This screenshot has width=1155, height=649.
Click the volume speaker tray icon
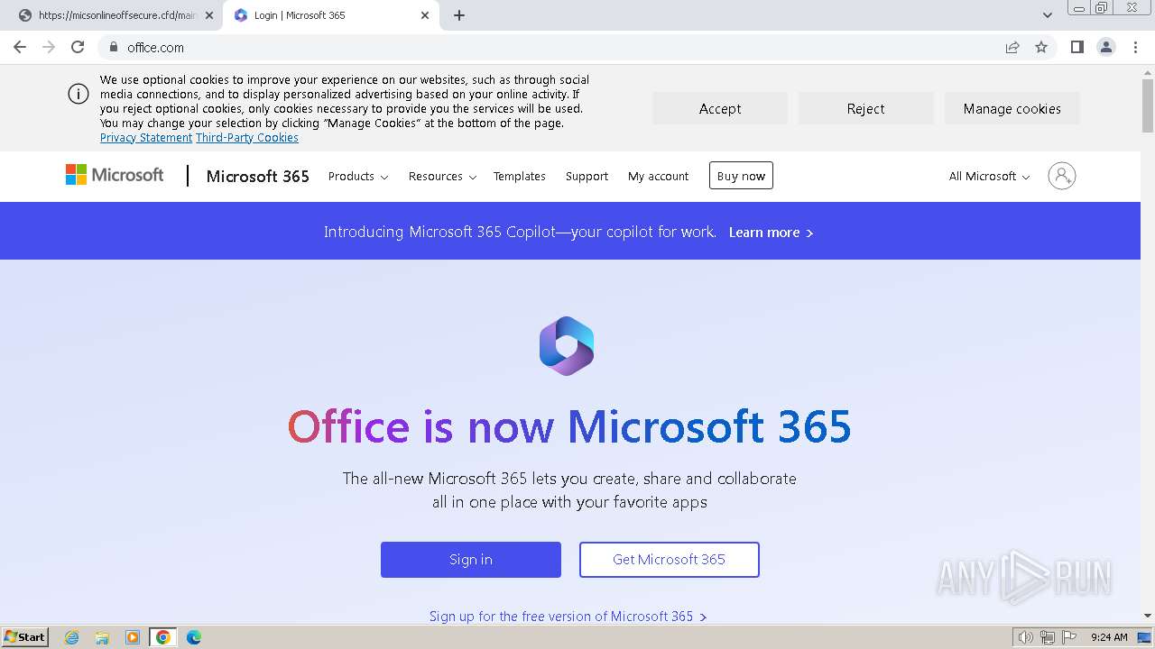[1026, 637]
